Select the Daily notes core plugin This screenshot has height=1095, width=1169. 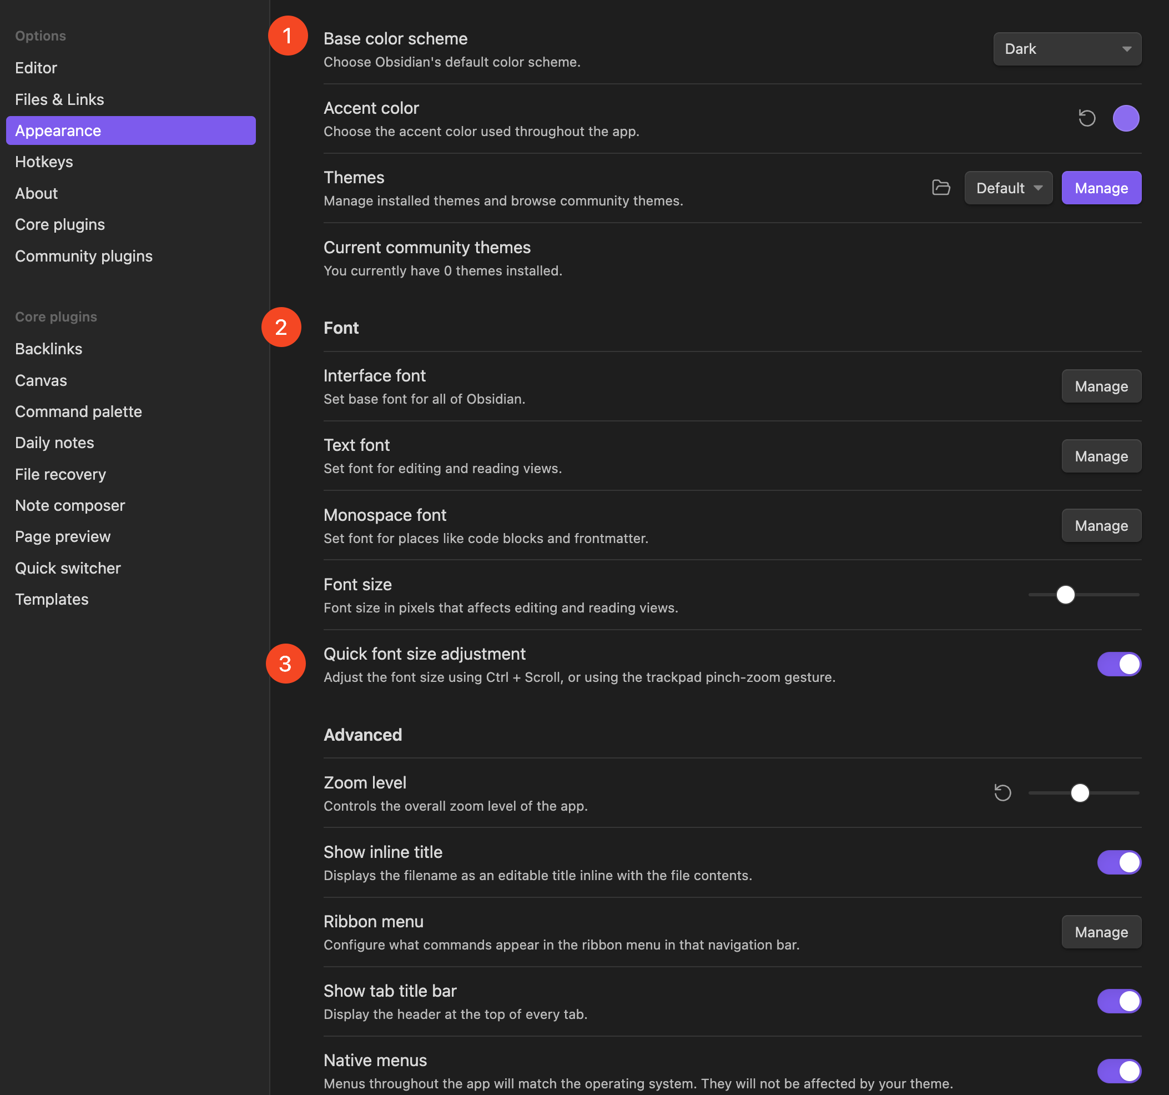(x=54, y=443)
